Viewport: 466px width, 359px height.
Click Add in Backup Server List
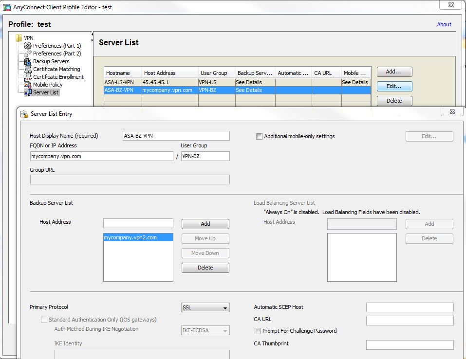point(205,224)
